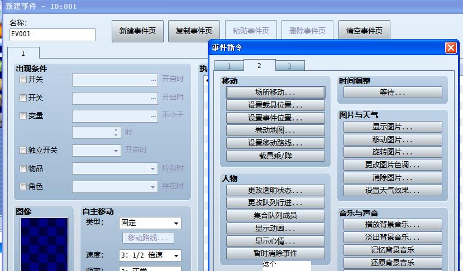The image size is (463, 271).
Task: Toggle the 独立开关 checkbox
Action: (x=23, y=150)
